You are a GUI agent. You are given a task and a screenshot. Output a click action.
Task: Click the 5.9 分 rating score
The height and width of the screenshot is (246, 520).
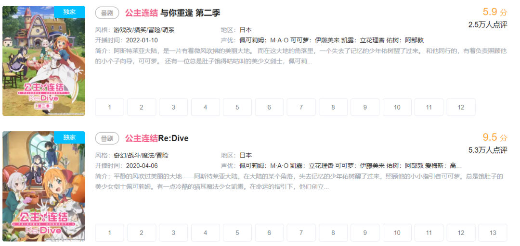tap(495, 12)
